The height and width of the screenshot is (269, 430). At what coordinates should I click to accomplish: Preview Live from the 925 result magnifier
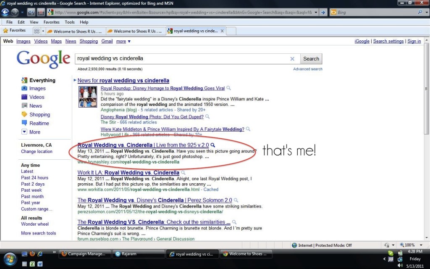coord(213,145)
